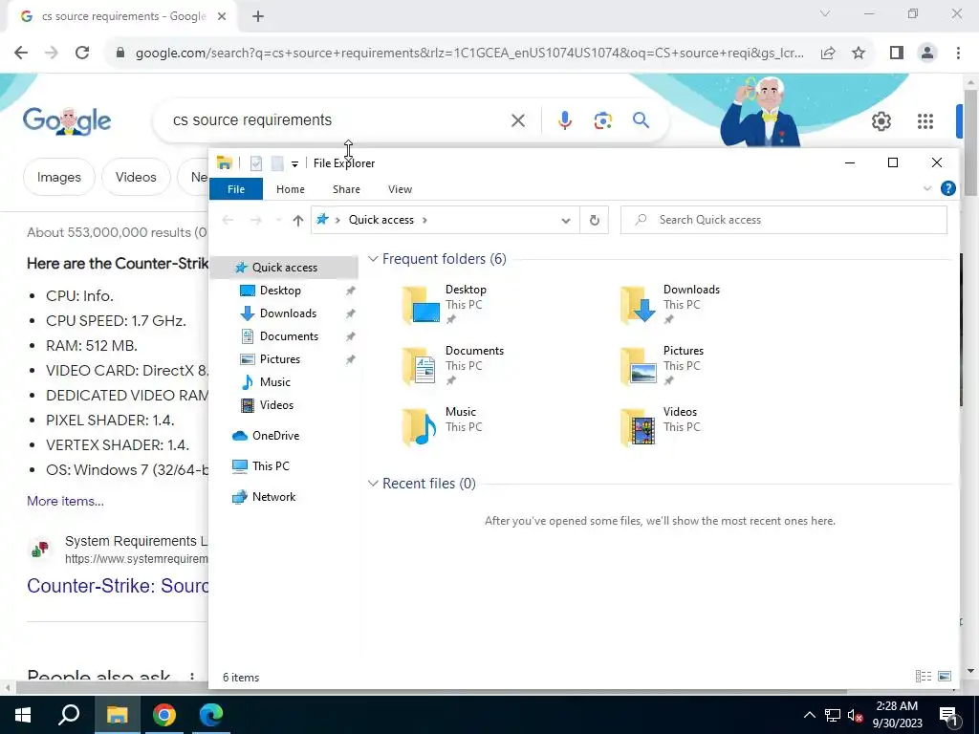Screen dimensions: 979x734
Task: Open the Counter-Strike: Source result link
Action: (x=118, y=586)
